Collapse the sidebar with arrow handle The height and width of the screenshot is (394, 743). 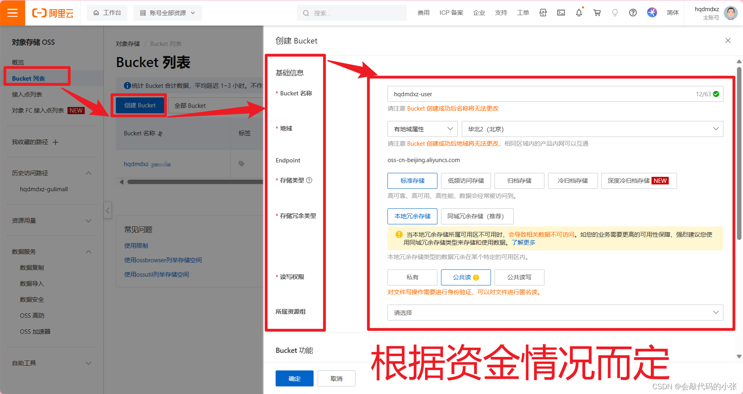click(107, 210)
